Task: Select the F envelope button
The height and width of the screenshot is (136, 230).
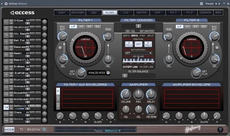Action: tap(58, 91)
